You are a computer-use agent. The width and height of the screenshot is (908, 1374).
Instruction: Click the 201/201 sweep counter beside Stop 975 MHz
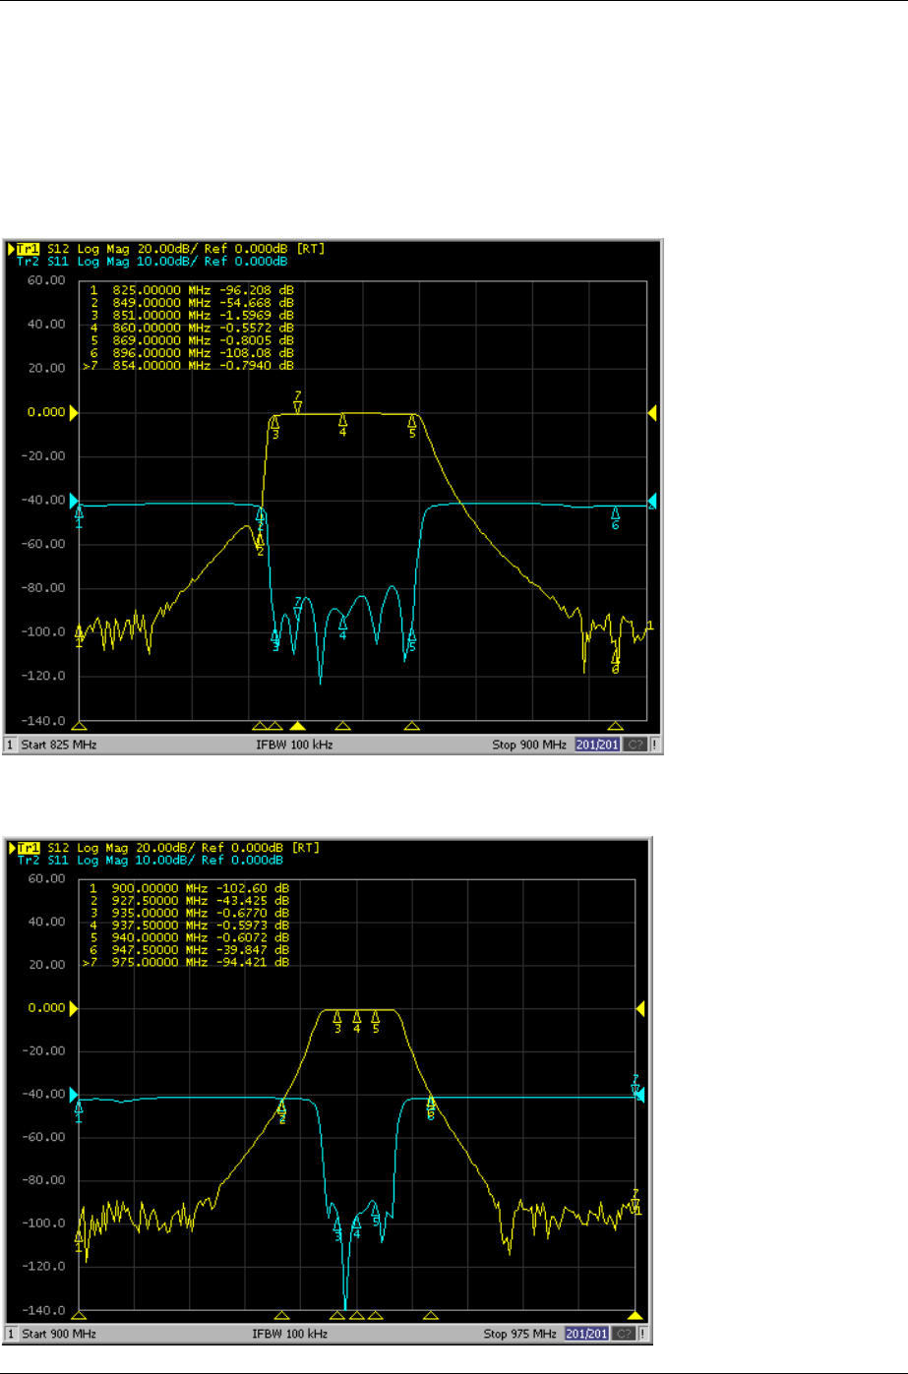coord(587,1335)
